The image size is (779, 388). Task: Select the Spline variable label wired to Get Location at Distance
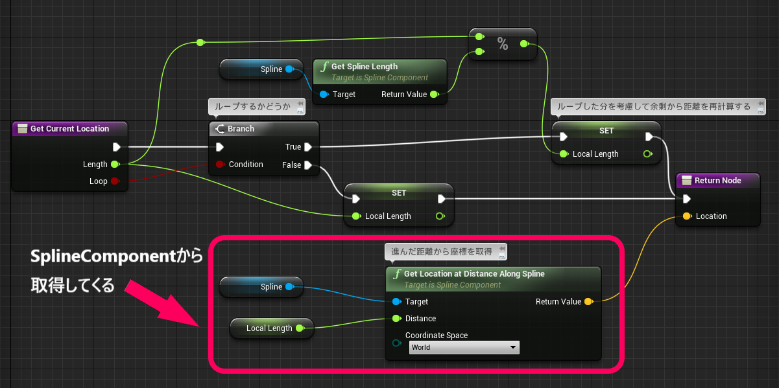(x=271, y=286)
